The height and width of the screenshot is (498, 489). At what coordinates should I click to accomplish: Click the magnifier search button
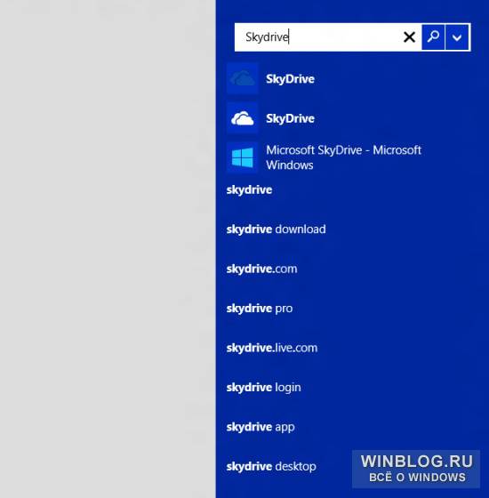(433, 37)
